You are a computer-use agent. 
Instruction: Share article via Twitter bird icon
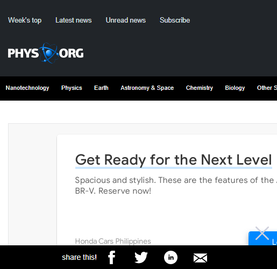141,257
